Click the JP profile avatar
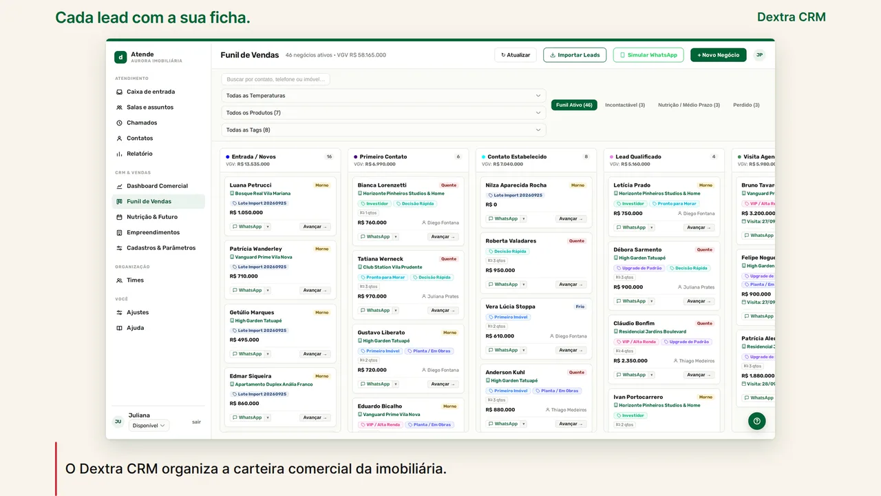Screen dimensions: 881x496 coord(759,55)
